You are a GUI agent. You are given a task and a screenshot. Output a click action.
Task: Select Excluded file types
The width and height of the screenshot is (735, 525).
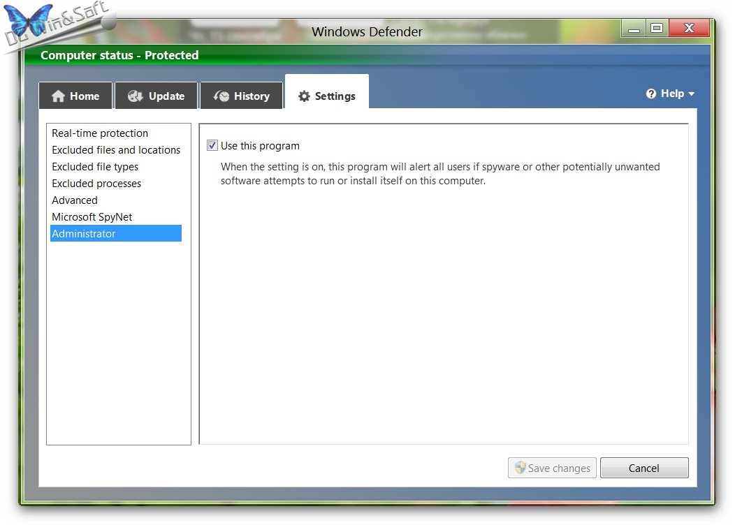pyautogui.click(x=116, y=167)
